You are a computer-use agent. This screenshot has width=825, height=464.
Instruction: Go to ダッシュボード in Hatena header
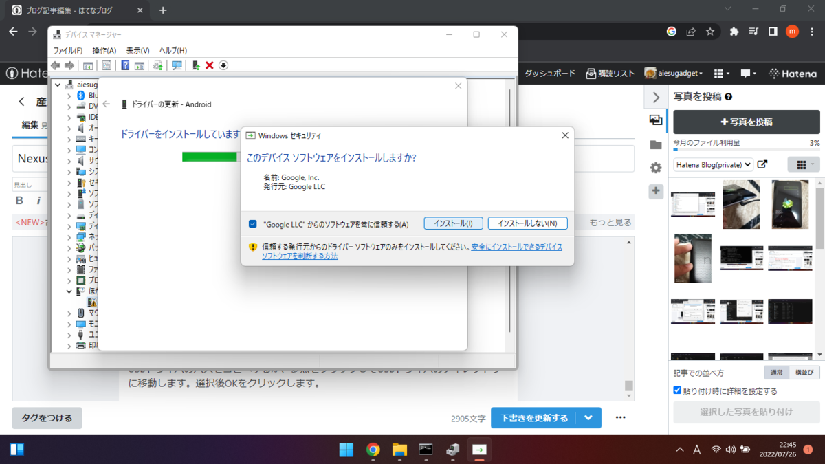pyautogui.click(x=550, y=74)
